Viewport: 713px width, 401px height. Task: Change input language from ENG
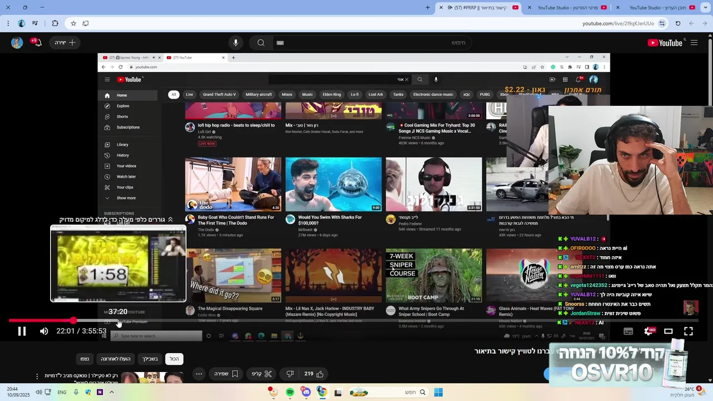tap(62, 392)
